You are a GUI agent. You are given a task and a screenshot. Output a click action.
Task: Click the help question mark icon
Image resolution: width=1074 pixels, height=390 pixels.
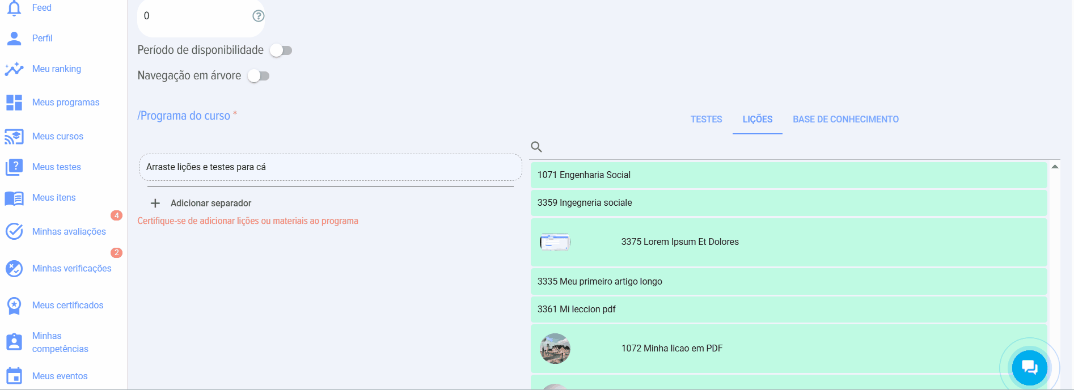click(259, 16)
